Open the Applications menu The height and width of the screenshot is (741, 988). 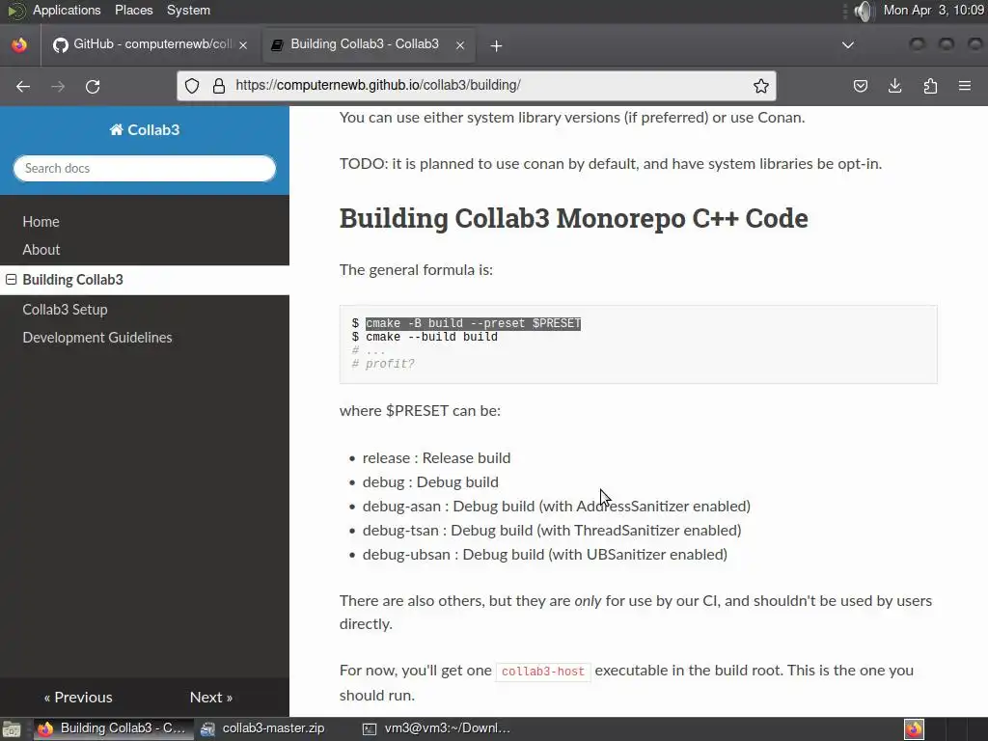click(x=67, y=10)
